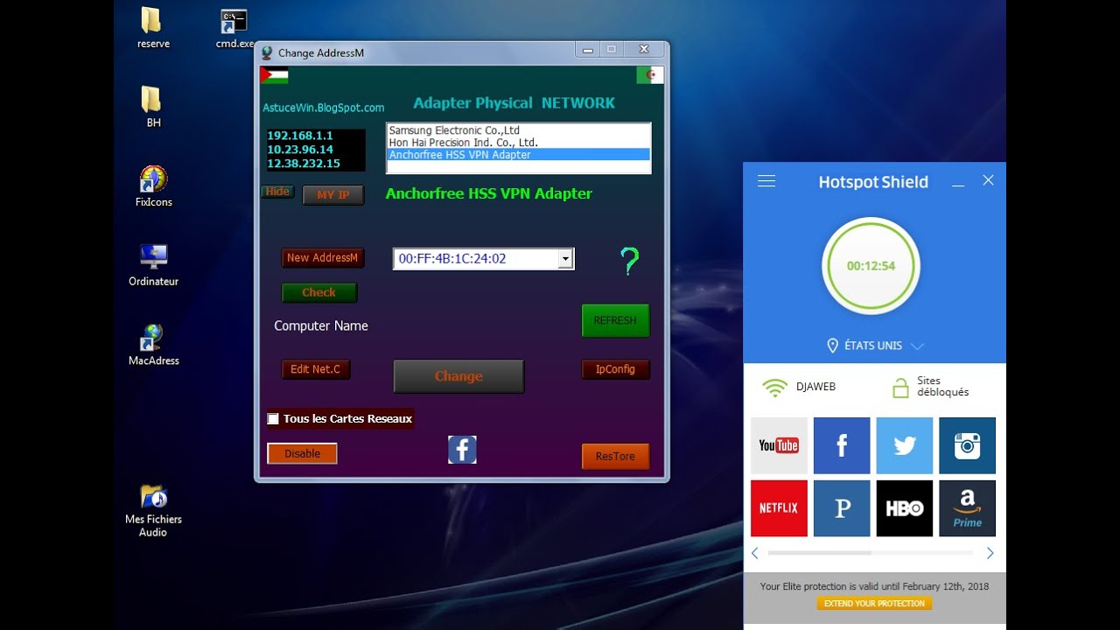This screenshot has width=1120, height=630.
Task: Click the Palestine flag icon
Action: coord(274,75)
